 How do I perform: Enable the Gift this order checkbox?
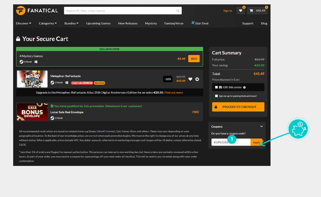216,87
